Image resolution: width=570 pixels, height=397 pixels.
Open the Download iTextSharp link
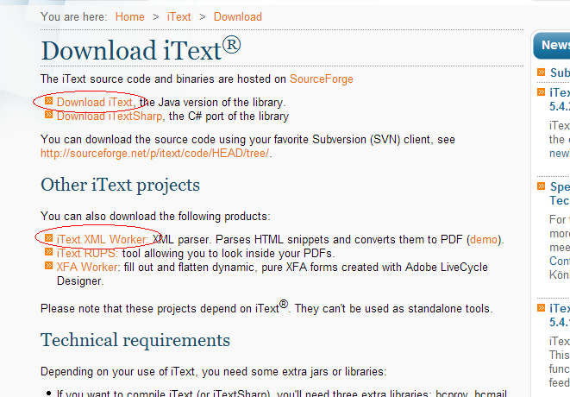pos(110,117)
